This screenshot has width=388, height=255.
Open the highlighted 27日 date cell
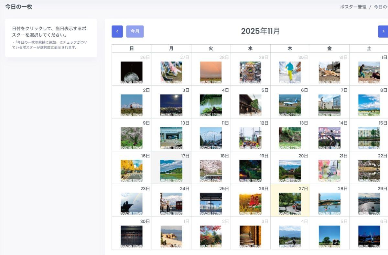[x=290, y=200]
